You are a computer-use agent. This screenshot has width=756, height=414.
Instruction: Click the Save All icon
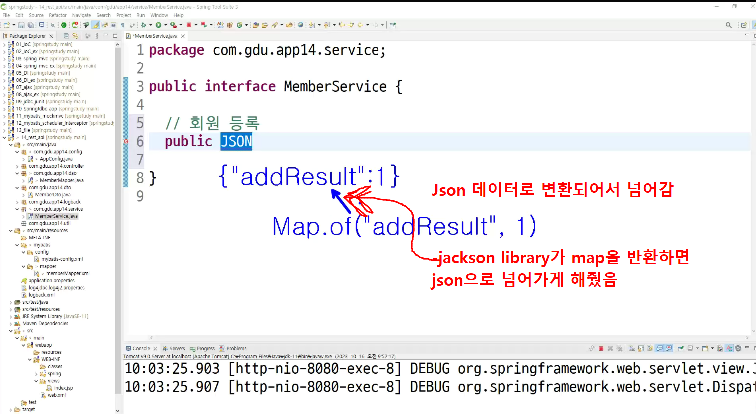(x=31, y=25)
